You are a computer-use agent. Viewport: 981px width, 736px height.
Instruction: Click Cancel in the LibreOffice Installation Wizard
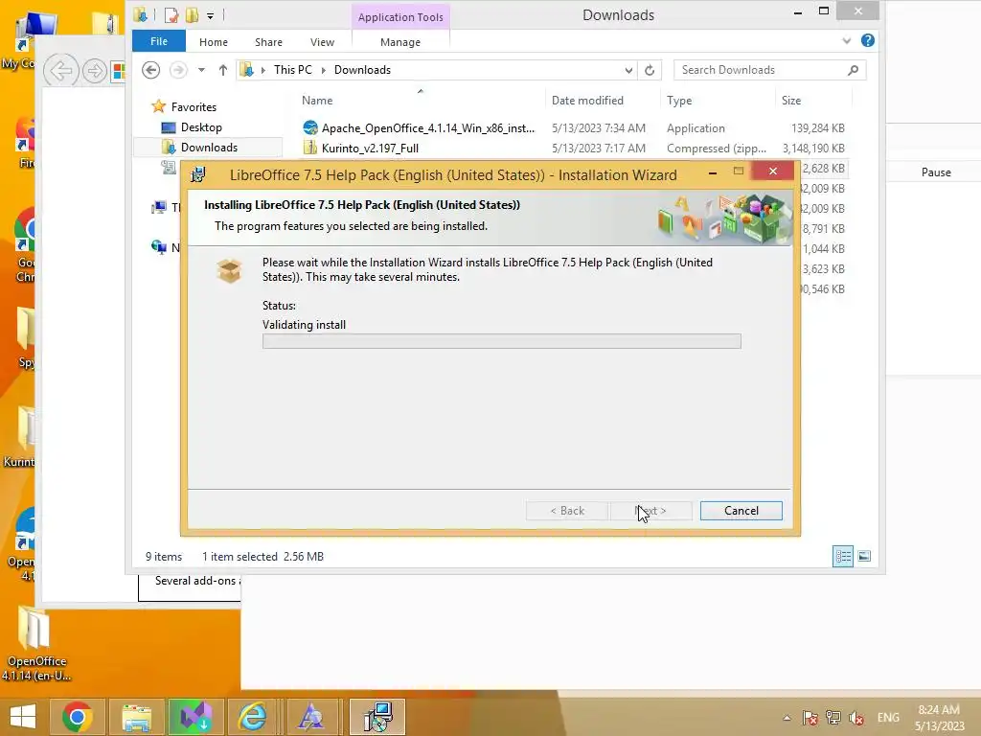[x=741, y=511]
